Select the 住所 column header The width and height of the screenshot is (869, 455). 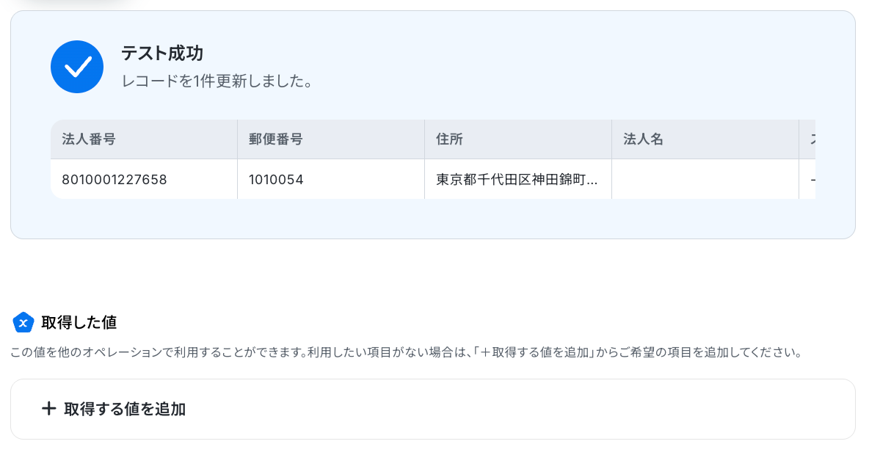pyautogui.click(x=518, y=139)
